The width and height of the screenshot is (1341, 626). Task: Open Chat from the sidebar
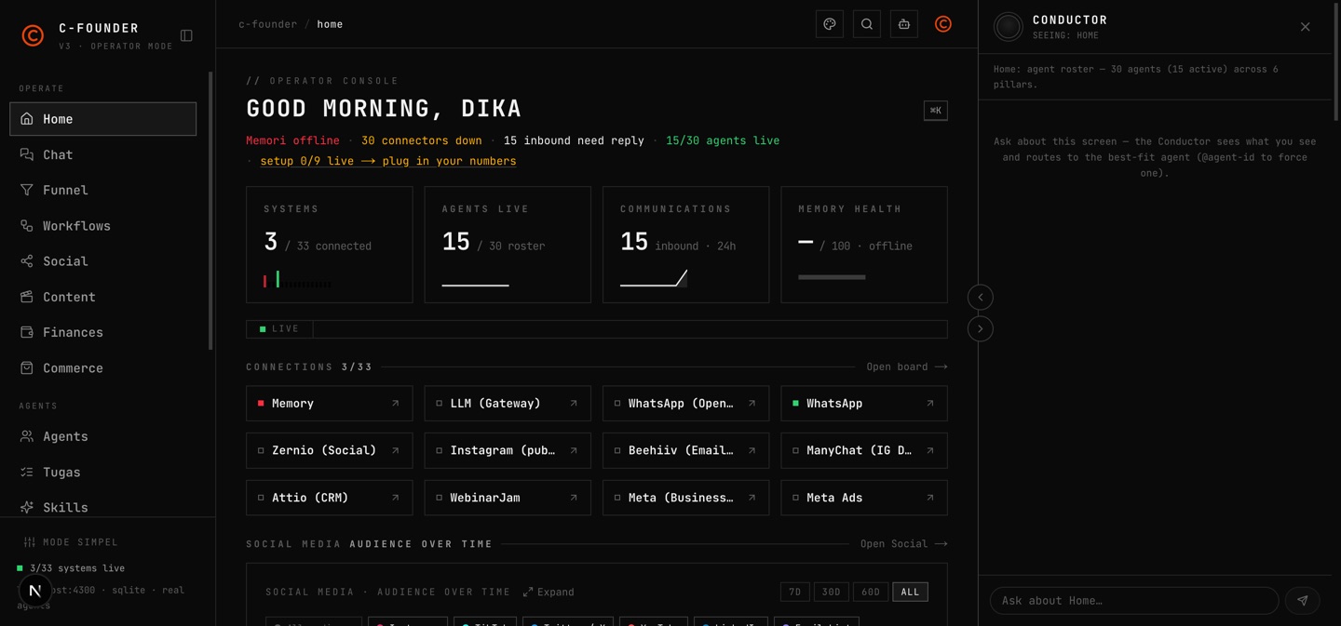pyautogui.click(x=103, y=154)
